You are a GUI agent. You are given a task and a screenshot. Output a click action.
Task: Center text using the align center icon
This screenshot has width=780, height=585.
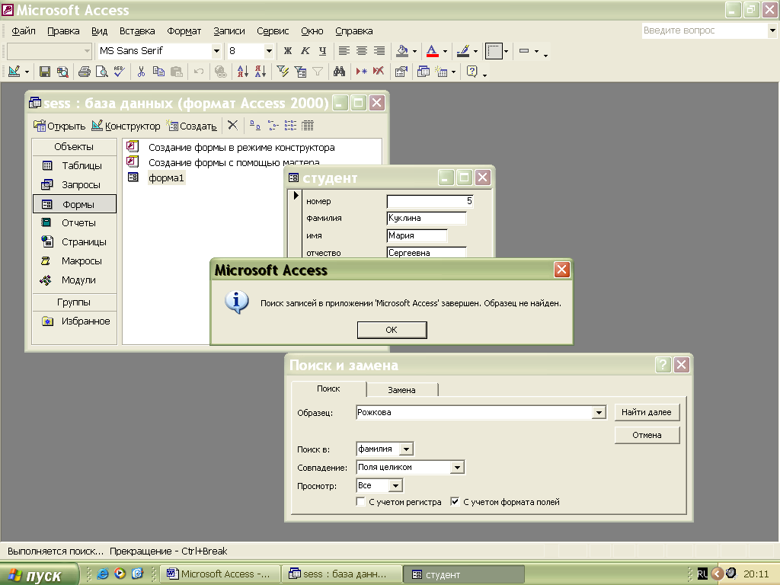tap(362, 51)
